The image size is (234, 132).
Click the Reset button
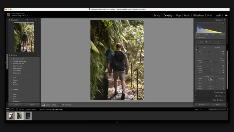coord(218,105)
